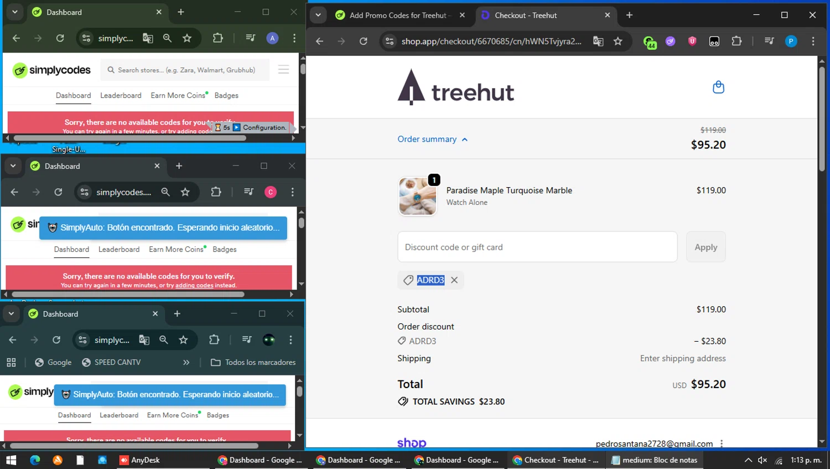Open tab search dropdown in checkout window
Viewport: 830px width, 469px height.
tap(318, 16)
